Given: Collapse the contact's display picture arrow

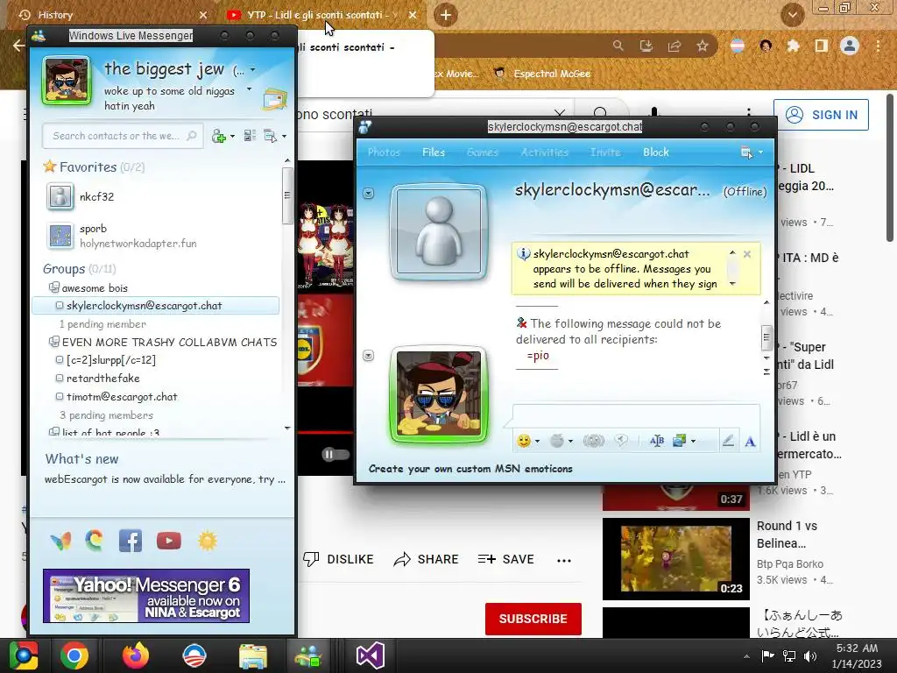Looking at the screenshot, I should (369, 194).
